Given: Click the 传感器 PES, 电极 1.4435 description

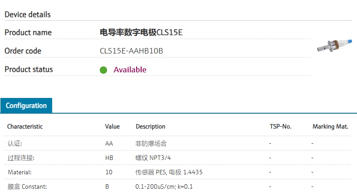Looking at the screenshot, I should 169,172.
